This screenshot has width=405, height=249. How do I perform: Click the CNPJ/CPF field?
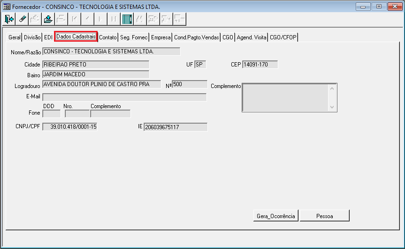(70, 127)
